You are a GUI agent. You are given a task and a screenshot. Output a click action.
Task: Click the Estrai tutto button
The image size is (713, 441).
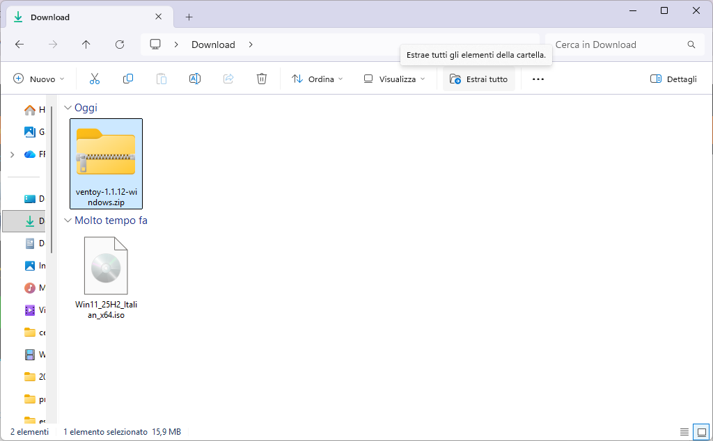click(478, 79)
